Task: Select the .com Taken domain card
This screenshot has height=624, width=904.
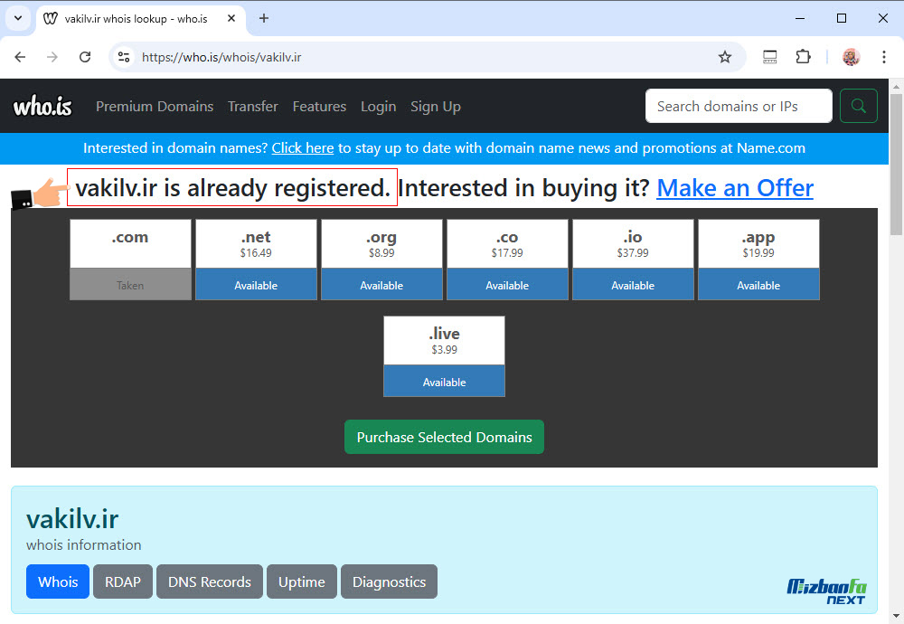Action: click(x=130, y=260)
